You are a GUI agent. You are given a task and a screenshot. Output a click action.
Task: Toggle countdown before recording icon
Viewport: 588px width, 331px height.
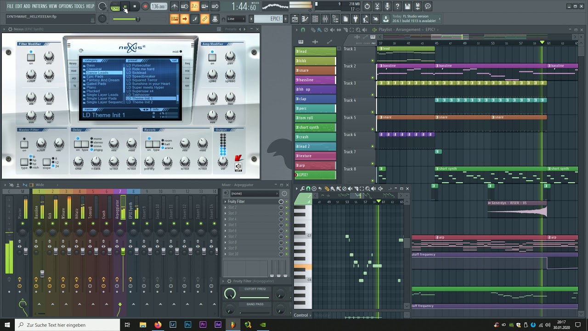pos(194,6)
